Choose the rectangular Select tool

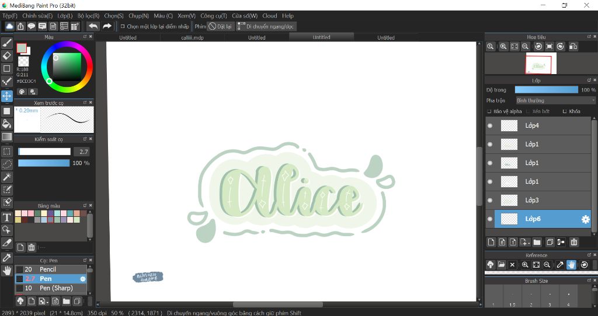[x=7, y=151]
